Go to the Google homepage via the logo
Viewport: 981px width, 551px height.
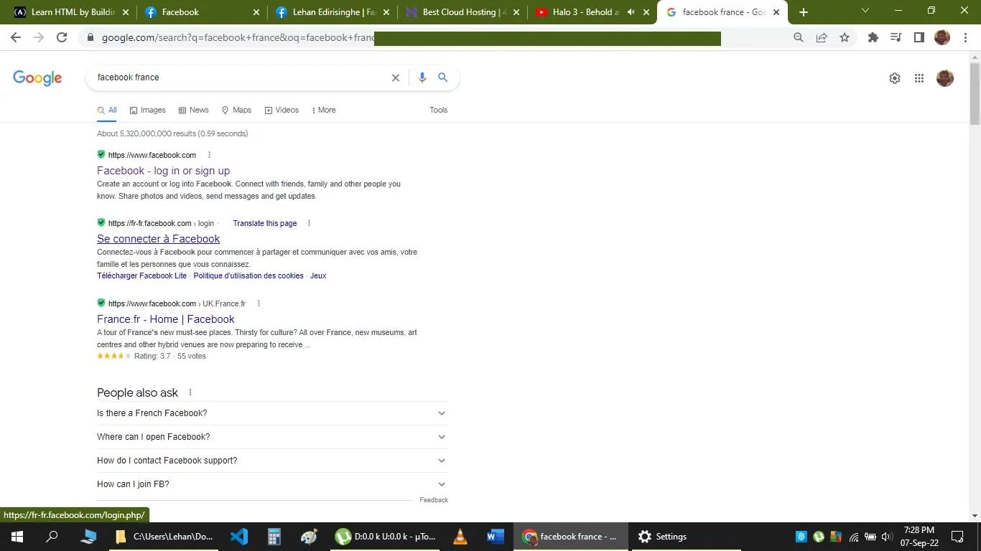click(x=37, y=78)
